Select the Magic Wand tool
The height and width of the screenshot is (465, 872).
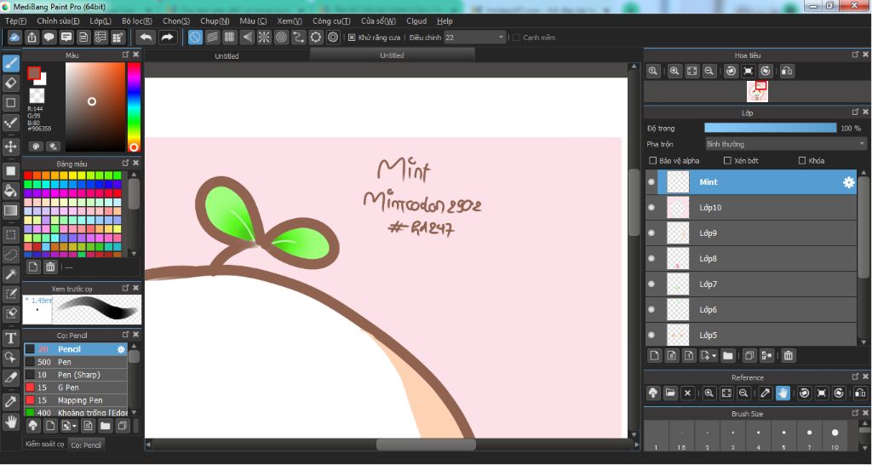pos(10,274)
